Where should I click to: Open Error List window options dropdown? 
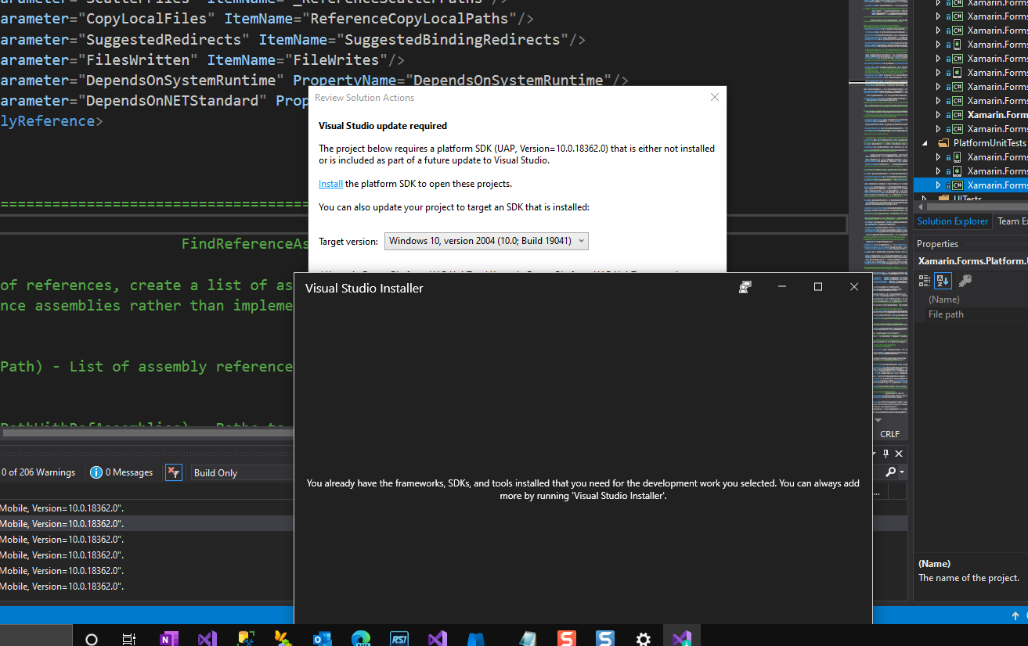click(x=875, y=454)
